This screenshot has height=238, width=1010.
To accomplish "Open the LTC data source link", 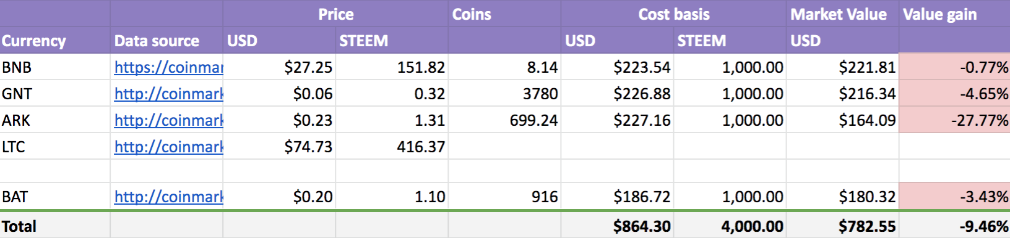I will tap(168, 147).
